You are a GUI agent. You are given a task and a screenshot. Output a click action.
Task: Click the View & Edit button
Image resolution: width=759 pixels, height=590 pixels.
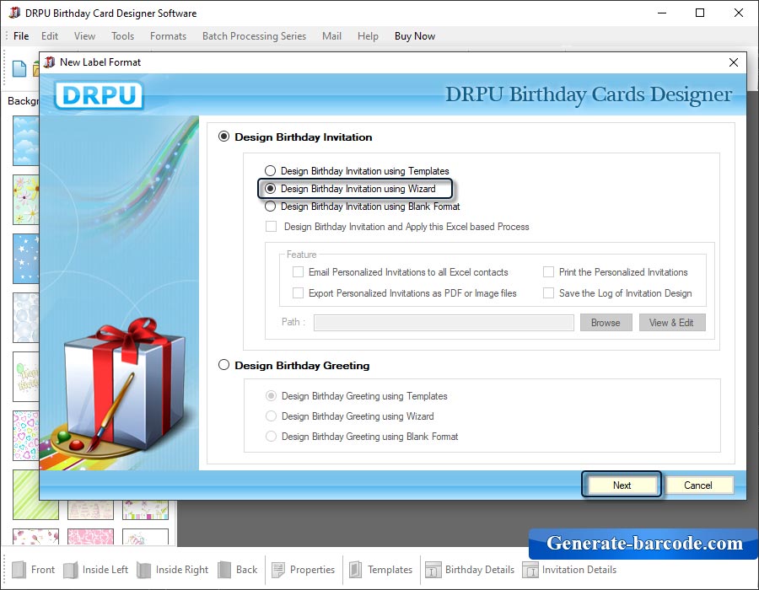click(671, 323)
